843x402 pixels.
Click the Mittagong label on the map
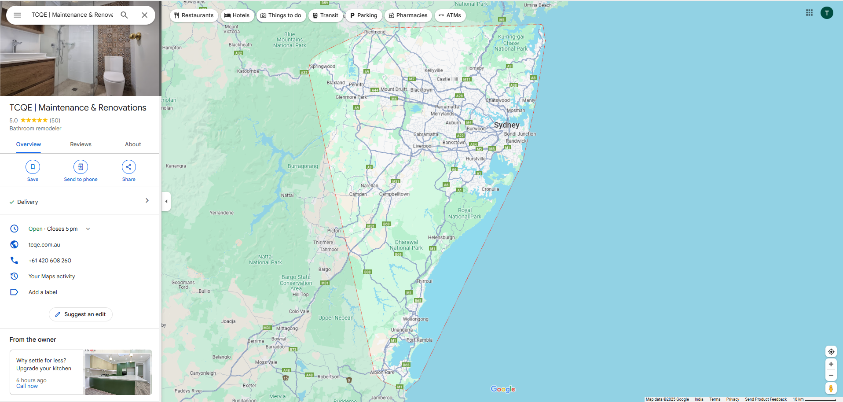287,328
